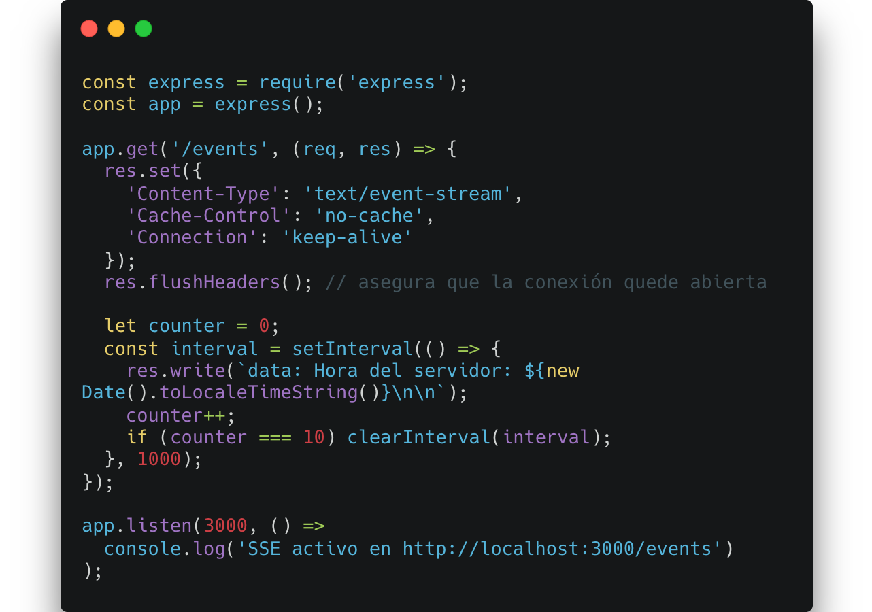
Task: Click the clearInterval function call
Action: pyautogui.click(x=418, y=437)
